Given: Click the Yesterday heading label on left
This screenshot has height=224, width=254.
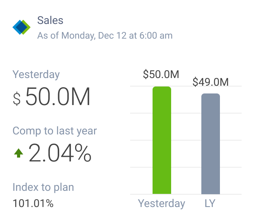Looking at the screenshot, I should 36,75.
